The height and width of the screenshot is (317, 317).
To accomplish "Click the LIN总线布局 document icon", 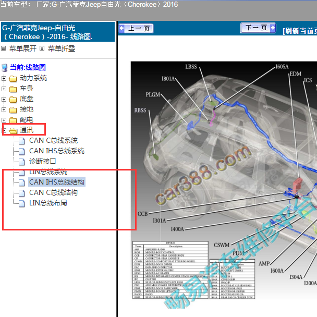I will pyautogui.click(x=22, y=203).
